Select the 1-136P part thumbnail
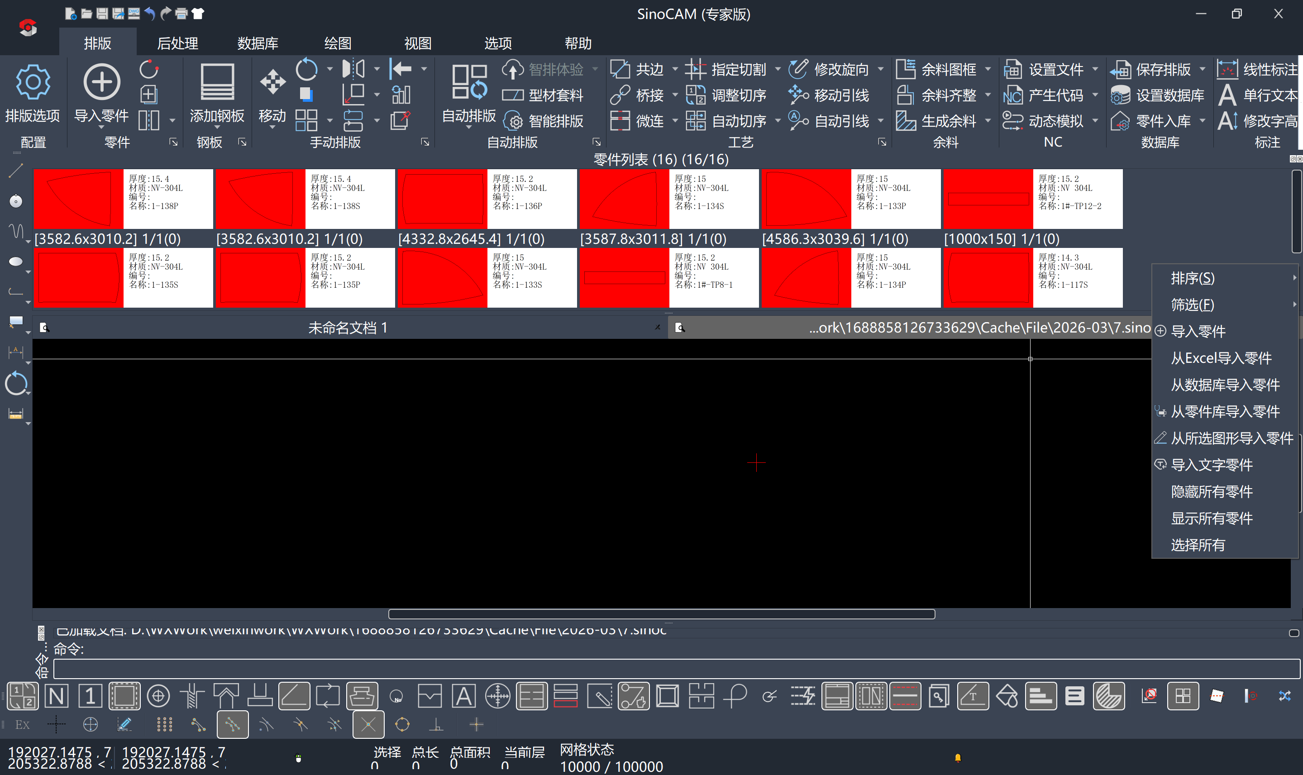Viewport: 1303px width, 775px height. (x=442, y=199)
